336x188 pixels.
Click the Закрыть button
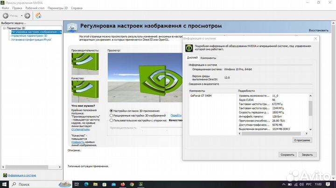coord(307,154)
